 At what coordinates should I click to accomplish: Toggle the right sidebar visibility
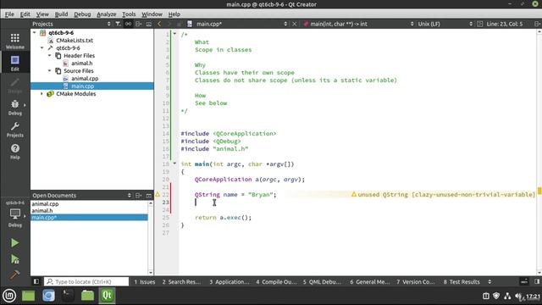(x=537, y=281)
